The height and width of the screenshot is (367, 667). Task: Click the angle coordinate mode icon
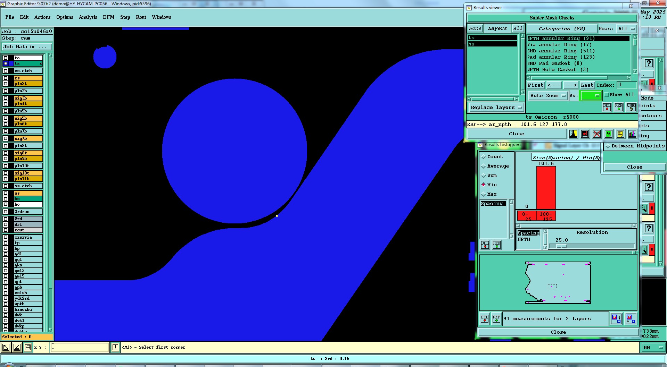tap(17, 347)
